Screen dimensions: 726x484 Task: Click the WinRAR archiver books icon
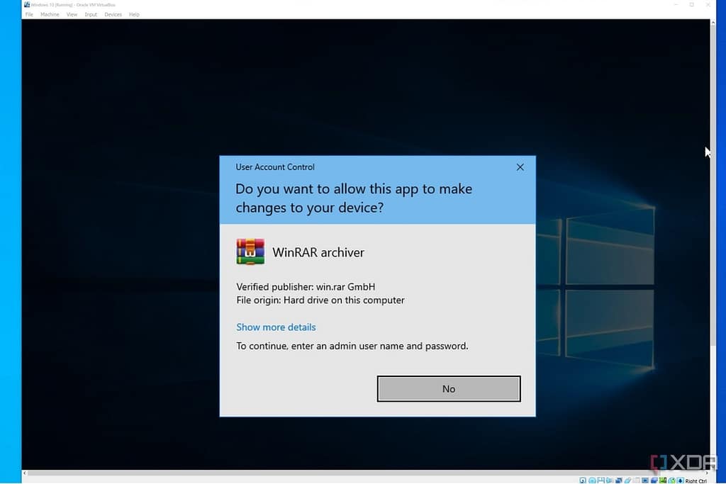click(250, 252)
